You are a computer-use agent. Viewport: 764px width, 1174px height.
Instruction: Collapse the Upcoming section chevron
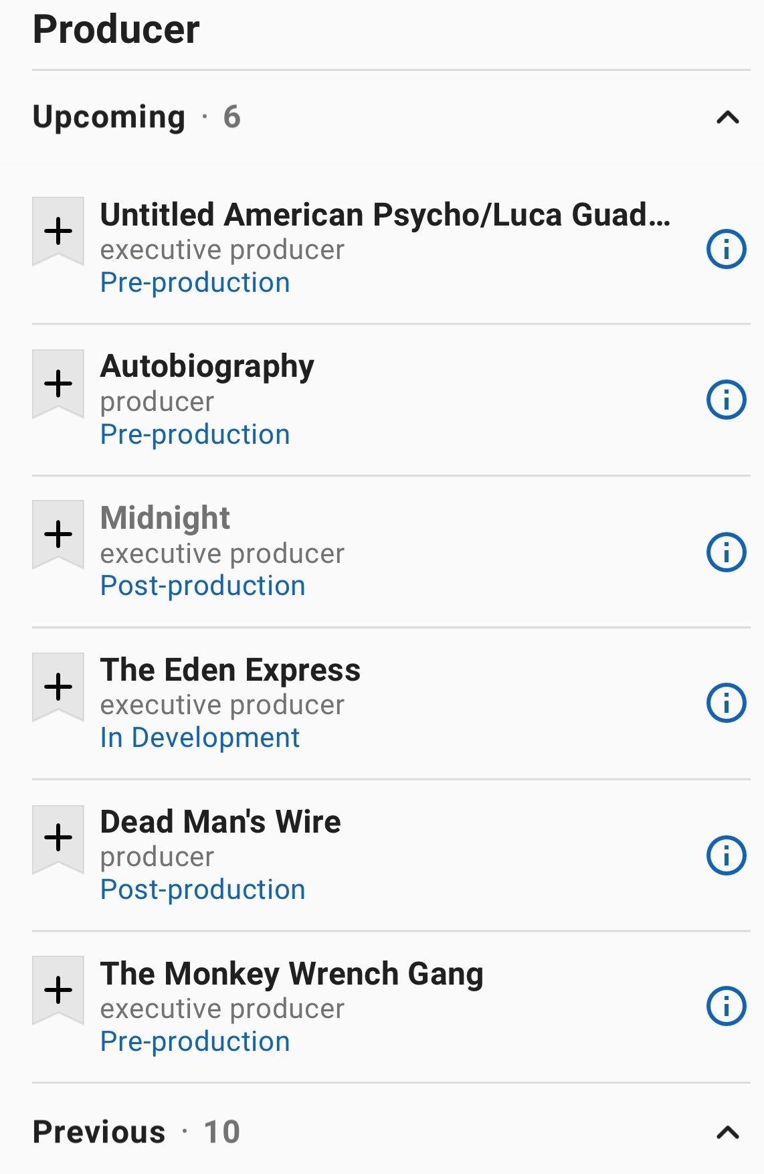tap(728, 118)
